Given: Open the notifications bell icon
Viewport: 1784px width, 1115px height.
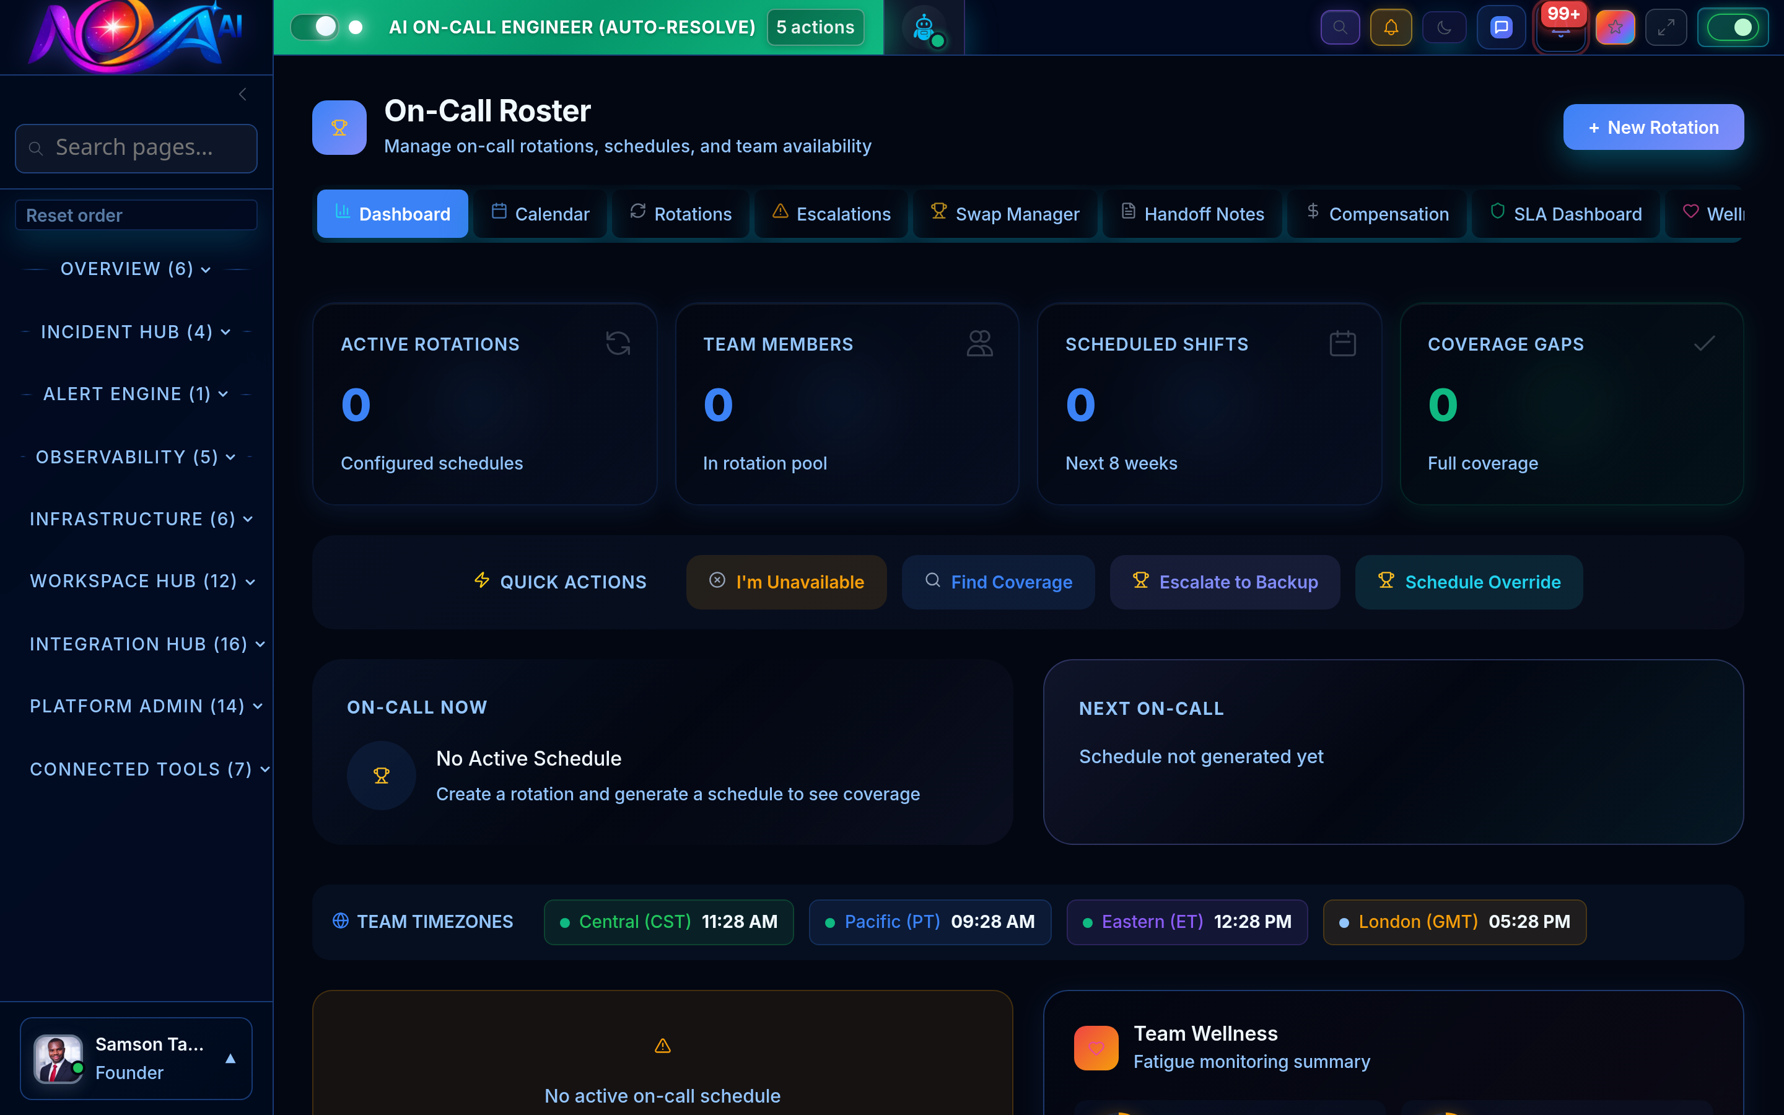Looking at the screenshot, I should (1390, 28).
